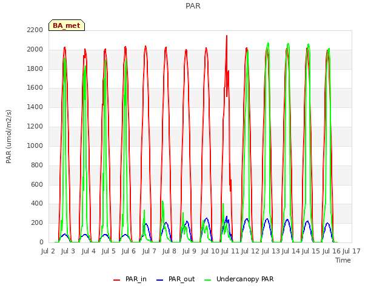Click the blue PAR_out legend swatch
This screenshot has width=388, height=291.
[160, 280]
